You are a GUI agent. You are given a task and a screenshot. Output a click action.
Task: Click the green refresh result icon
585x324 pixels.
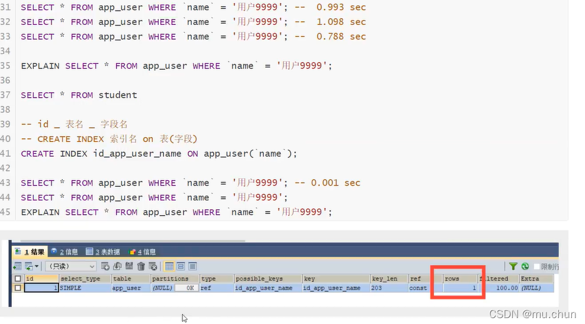pos(525,266)
